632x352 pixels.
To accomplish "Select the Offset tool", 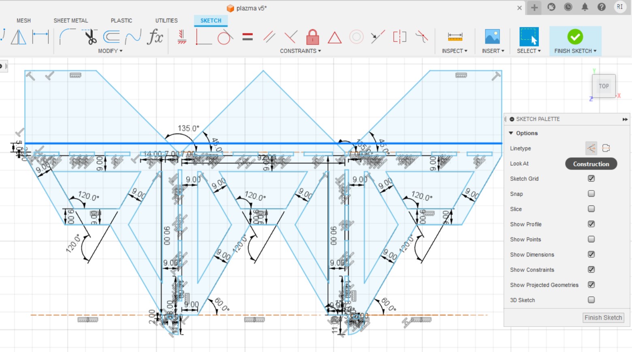I will [111, 37].
